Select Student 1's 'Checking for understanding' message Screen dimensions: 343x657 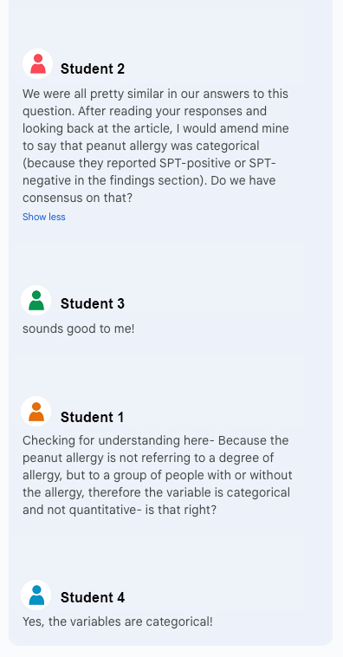click(158, 476)
